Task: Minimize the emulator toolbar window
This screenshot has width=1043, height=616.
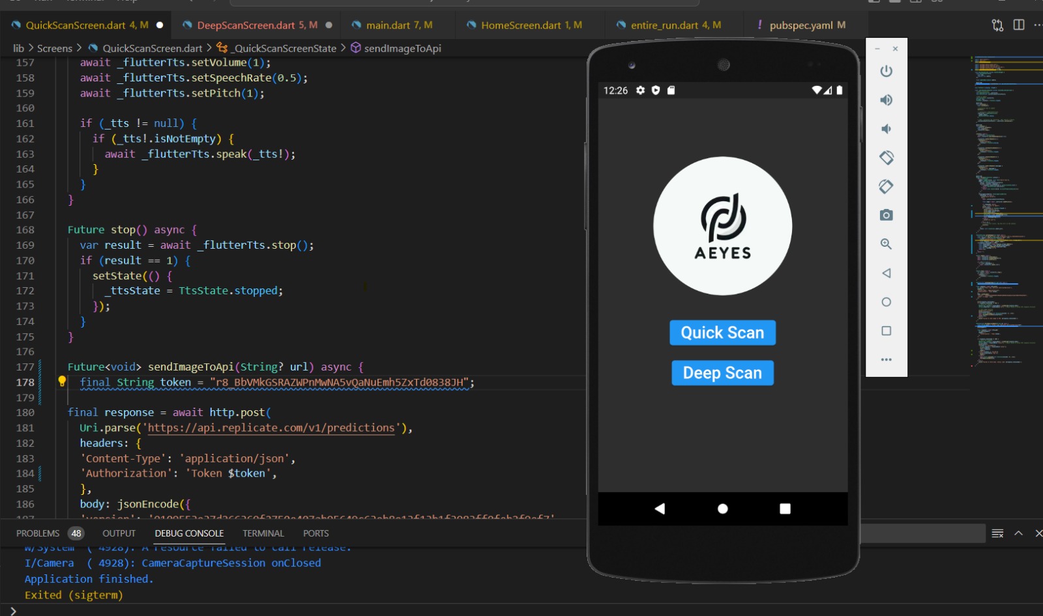Action: (x=877, y=49)
